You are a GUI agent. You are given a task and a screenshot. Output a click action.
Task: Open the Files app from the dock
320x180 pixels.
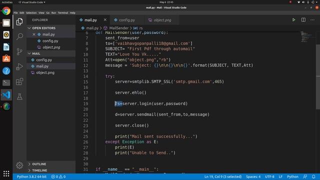[6, 23]
